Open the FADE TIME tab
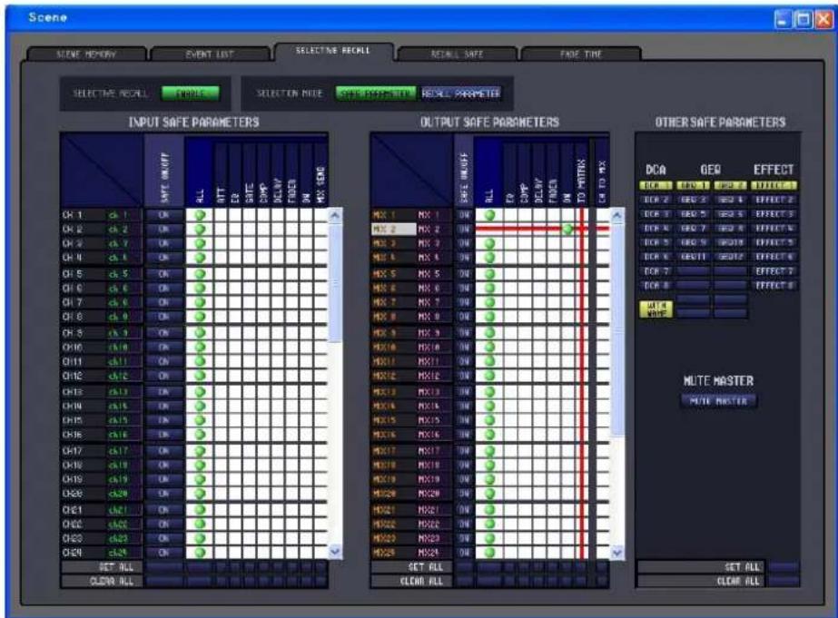The height and width of the screenshot is (618, 838). (581, 54)
